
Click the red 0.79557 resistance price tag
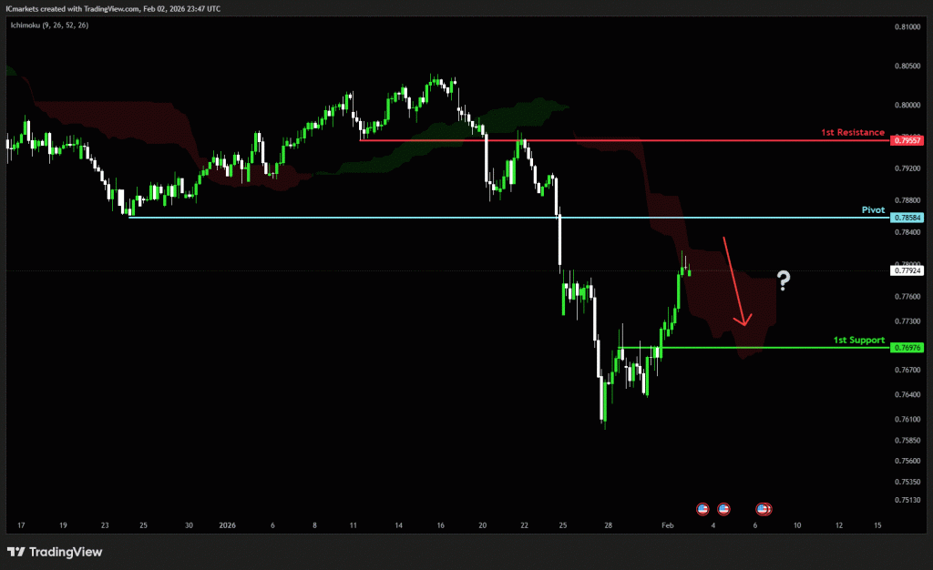(907, 141)
